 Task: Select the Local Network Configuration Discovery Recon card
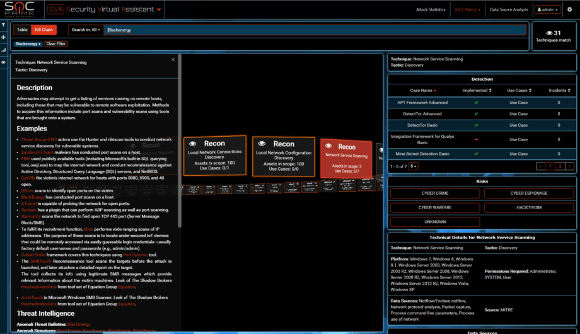(284, 157)
